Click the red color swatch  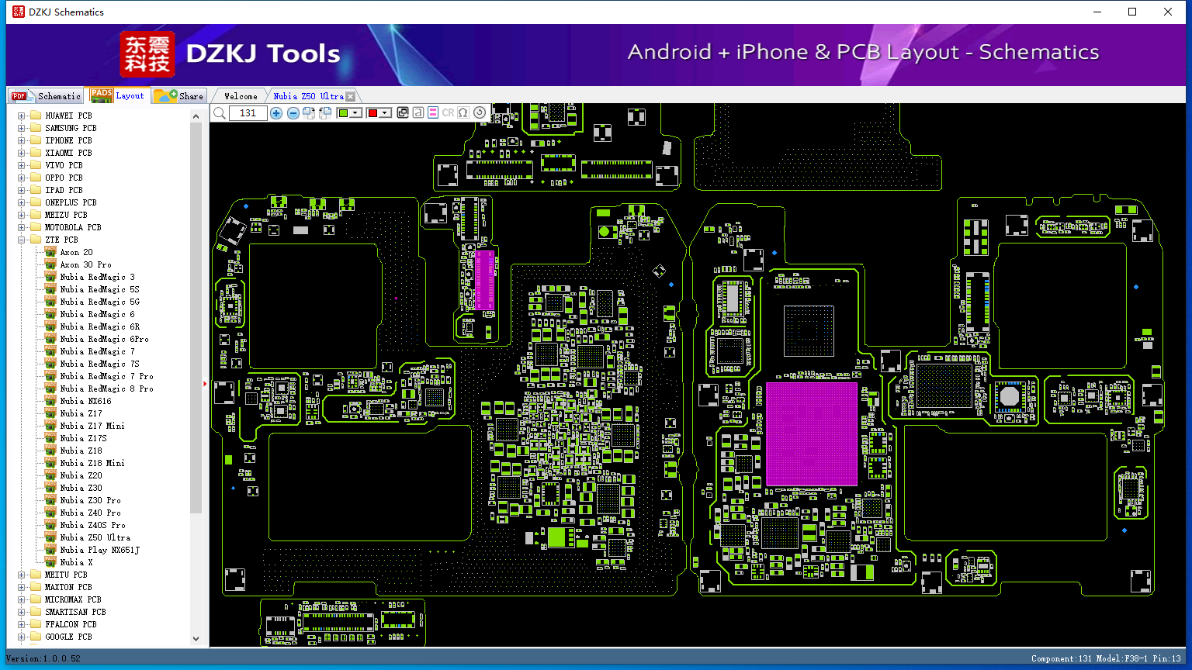pyautogui.click(x=373, y=113)
